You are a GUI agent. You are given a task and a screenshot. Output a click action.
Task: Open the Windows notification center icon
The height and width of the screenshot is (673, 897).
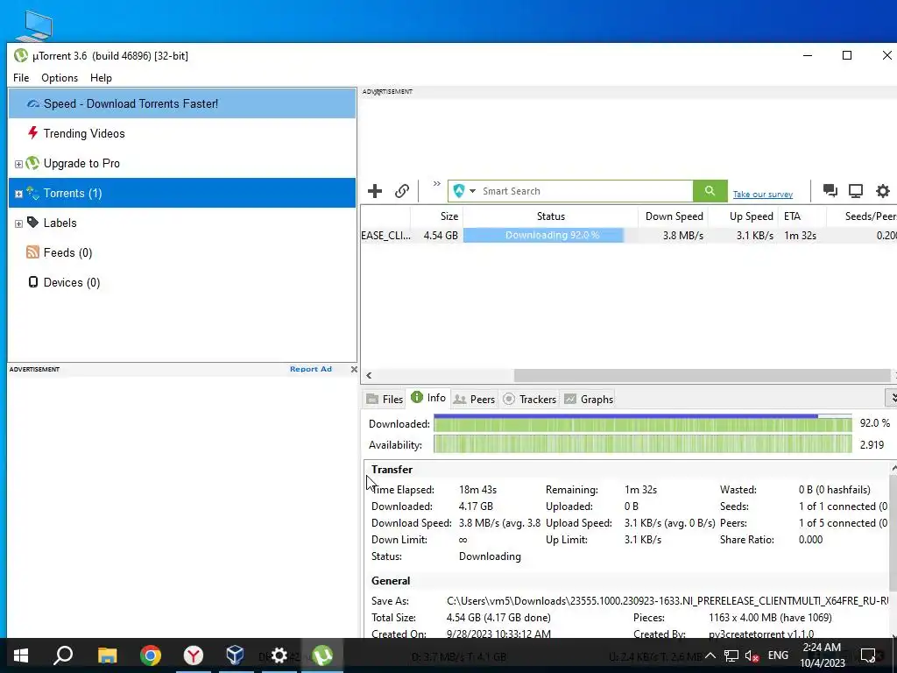[868, 655]
